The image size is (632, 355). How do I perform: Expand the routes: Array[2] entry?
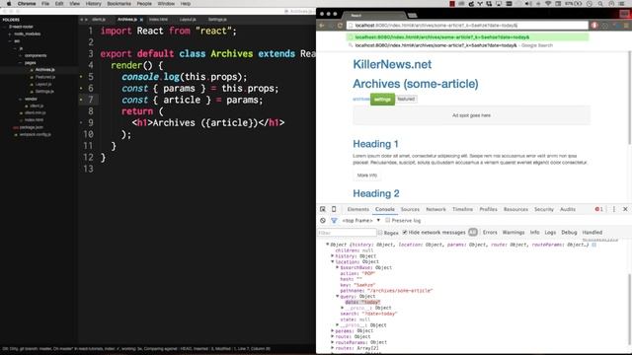[333, 348]
